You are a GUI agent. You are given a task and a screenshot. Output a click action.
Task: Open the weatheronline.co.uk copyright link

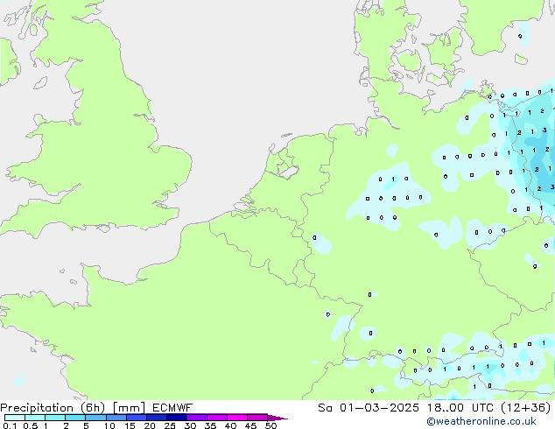[x=481, y=422]
